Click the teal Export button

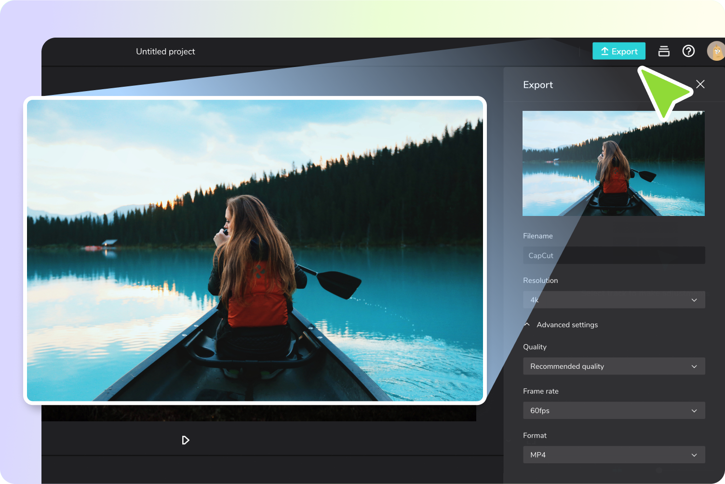[x=618, y=51]
